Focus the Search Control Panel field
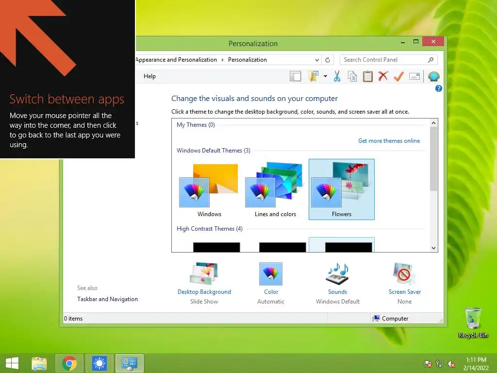497x373 pixels. coord(388,60)
